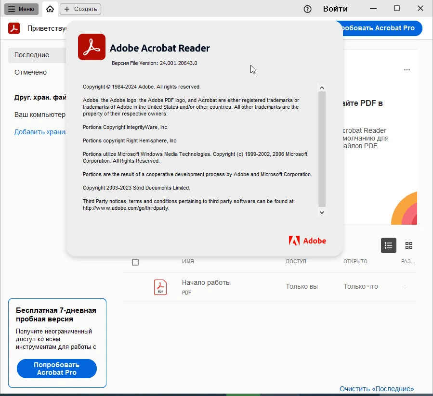Open the Начало работы file name

click(x=206, y=282)
